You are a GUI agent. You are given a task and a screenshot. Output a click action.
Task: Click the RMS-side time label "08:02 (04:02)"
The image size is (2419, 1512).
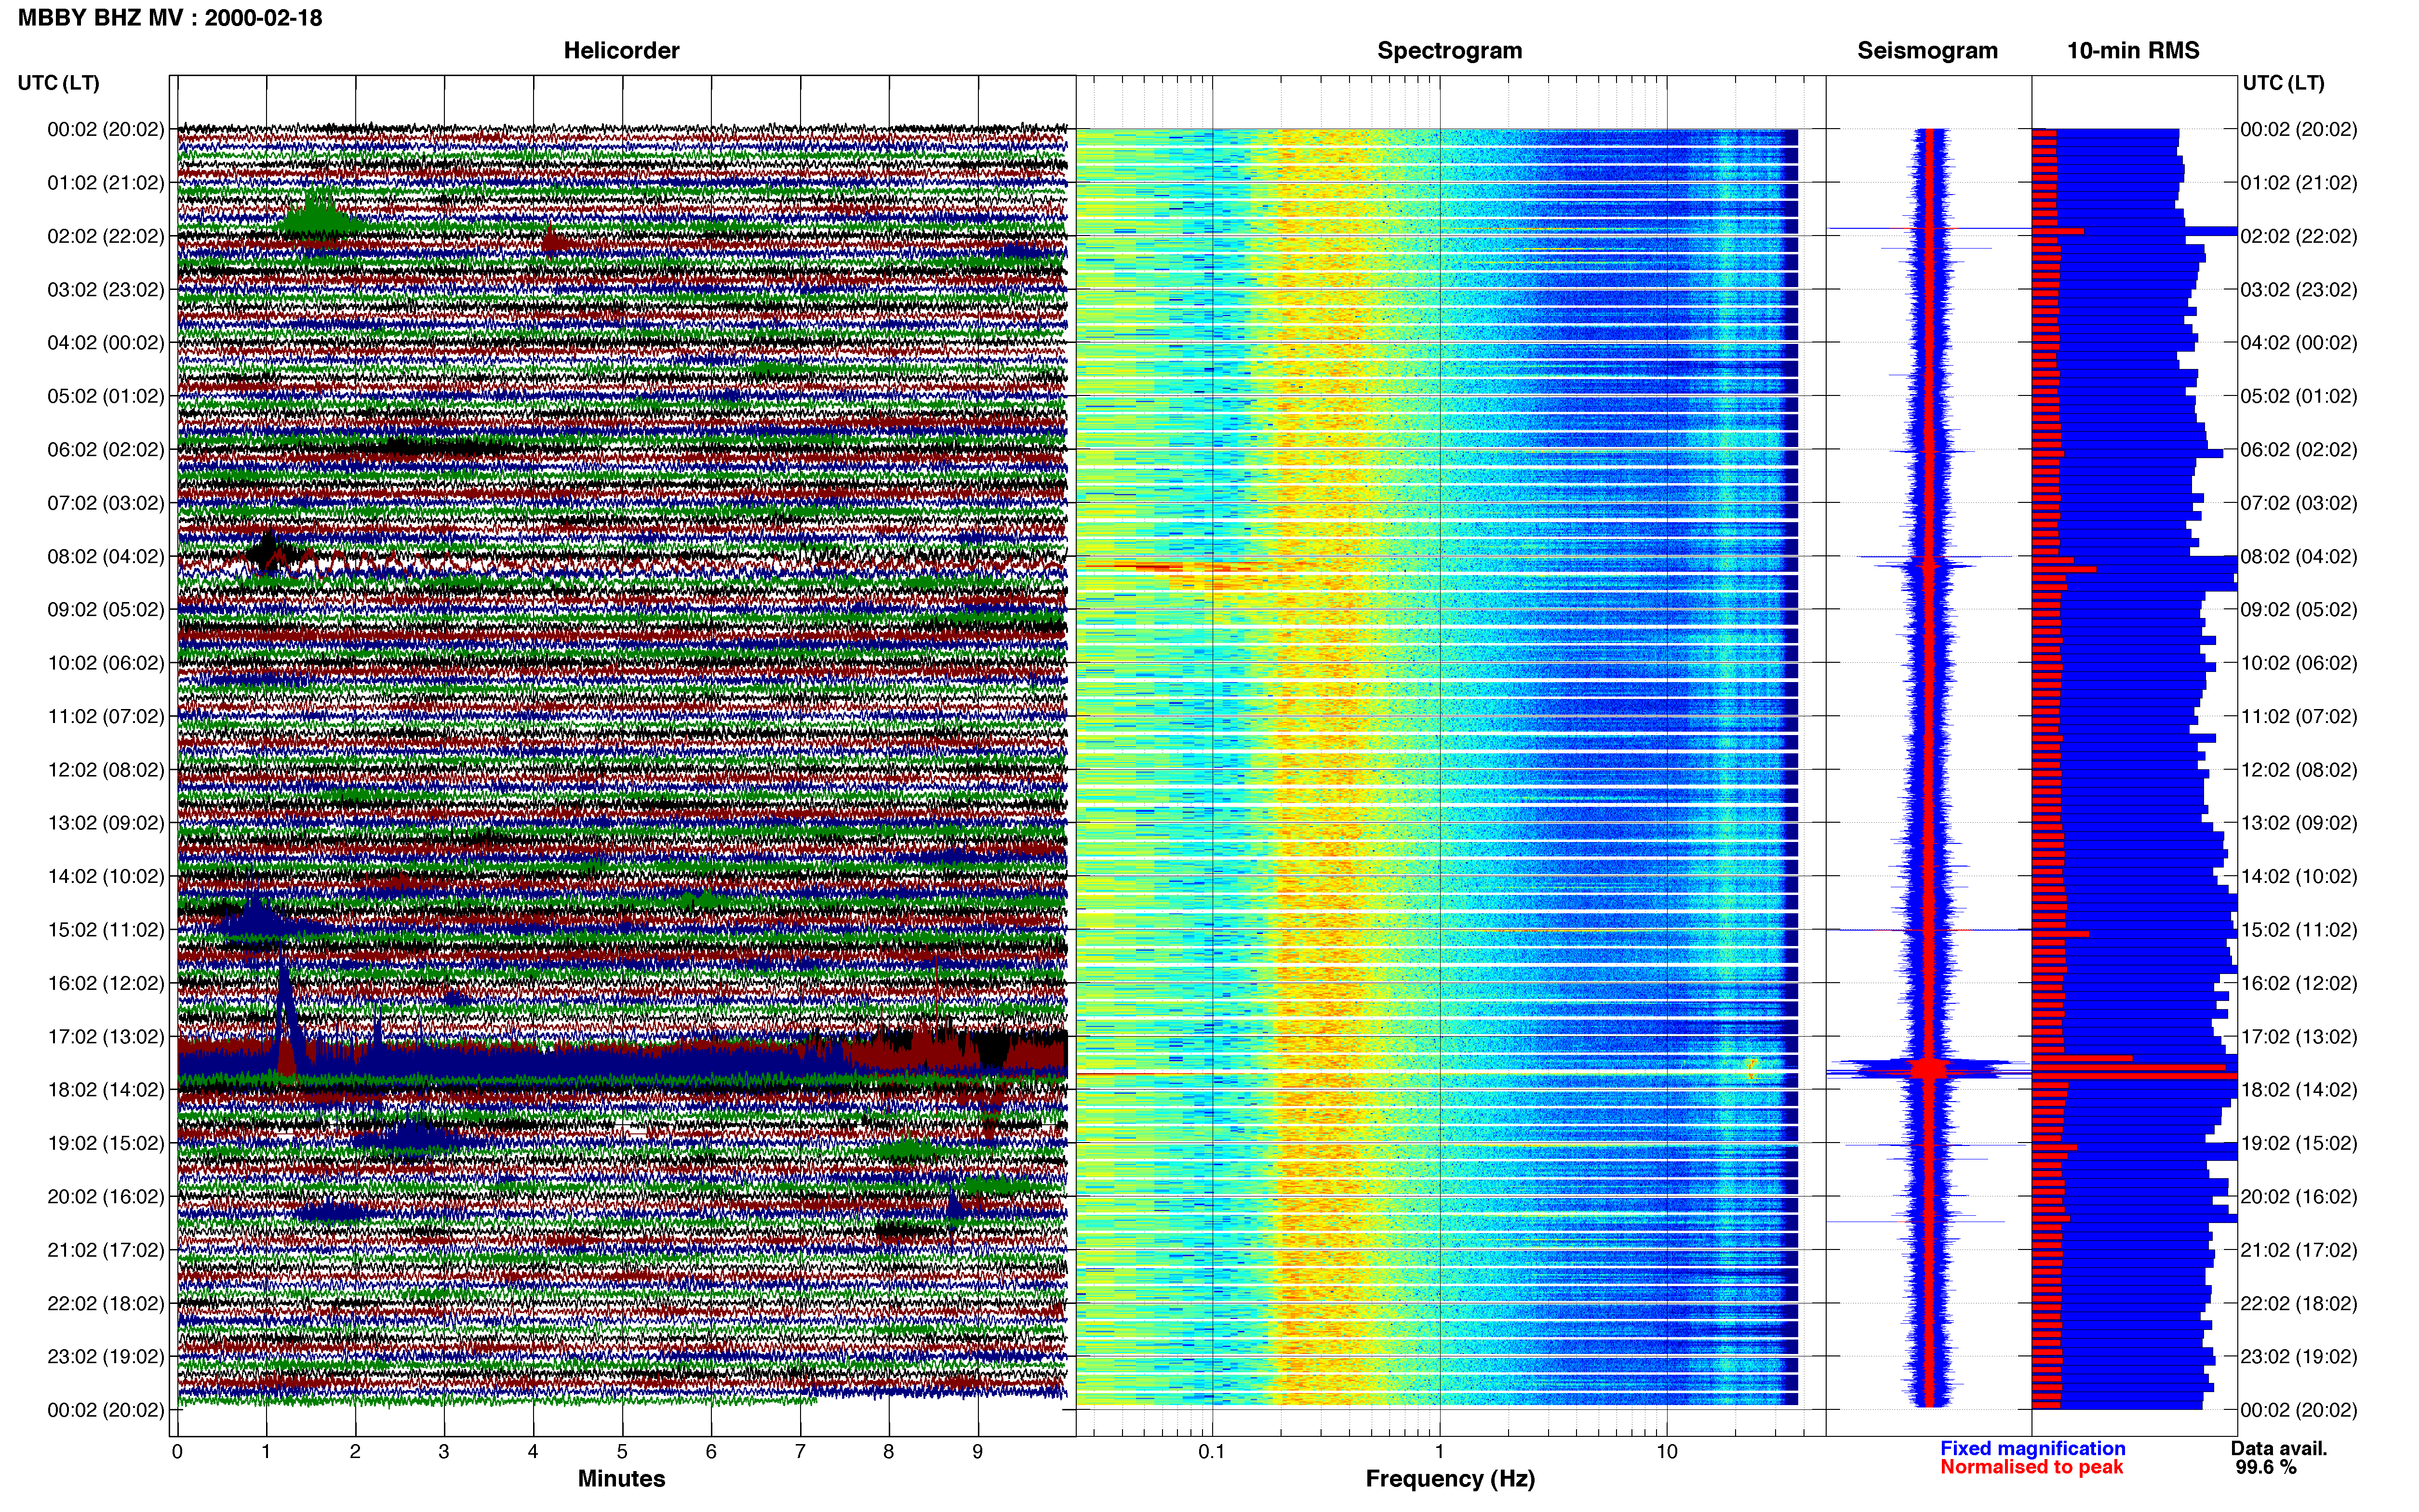2299,556
